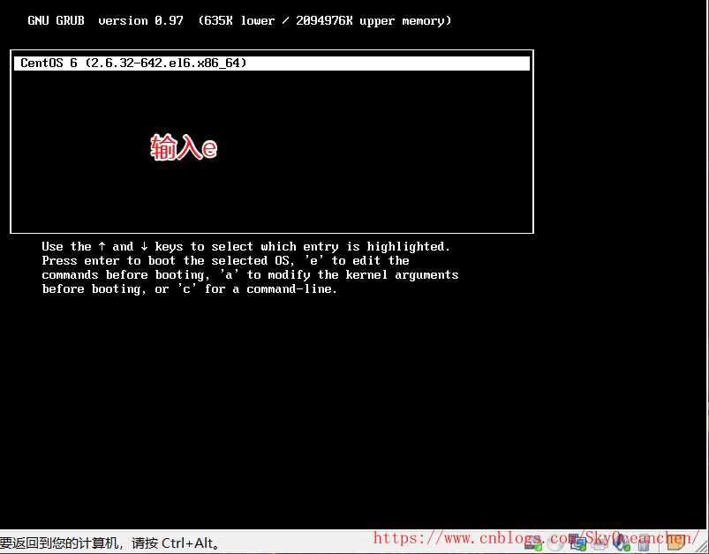The image size is (709, 554).
Task: Click the 'Use the ↑ and ↓ keys' instruction line
Action: pyautogui.click(x=246, y=246)
